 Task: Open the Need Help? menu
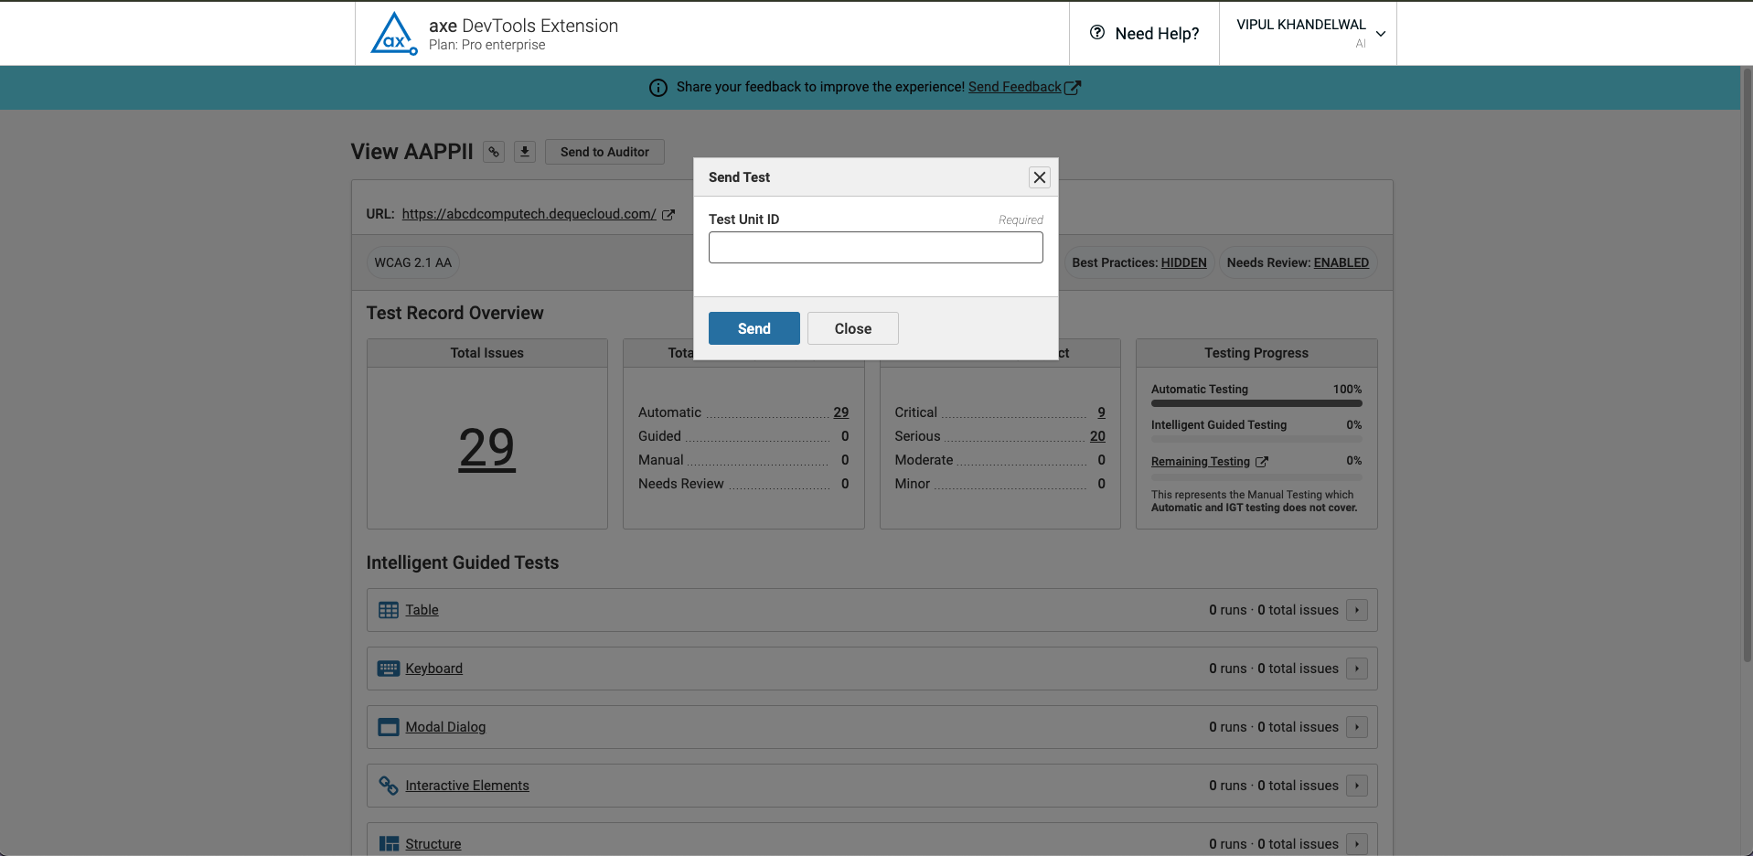coord(1145,34)
